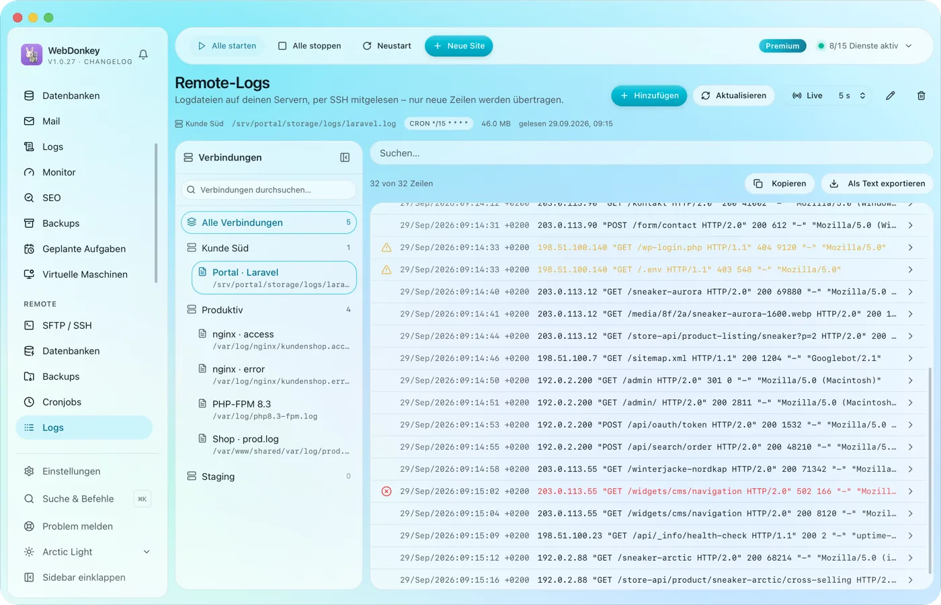Click Alle starten in toolbar
The width and height of the screenshot is (941, 605).
pyautogui.click(x=227, y=46)
